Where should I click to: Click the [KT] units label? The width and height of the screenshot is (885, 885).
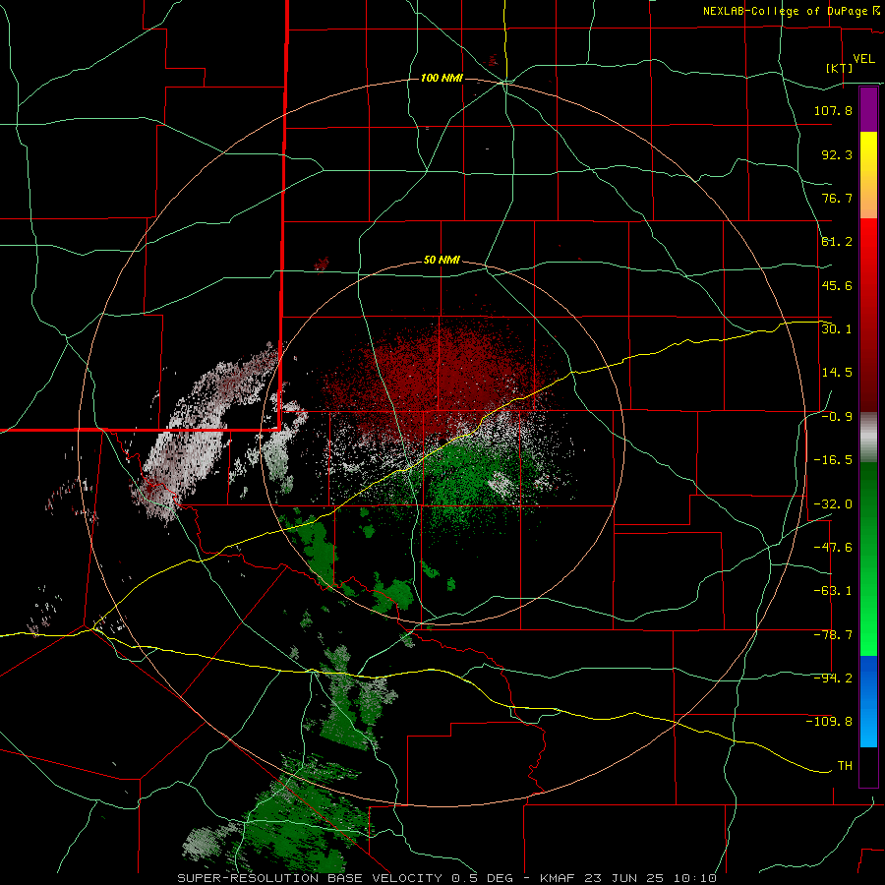(x=840, y=68)
